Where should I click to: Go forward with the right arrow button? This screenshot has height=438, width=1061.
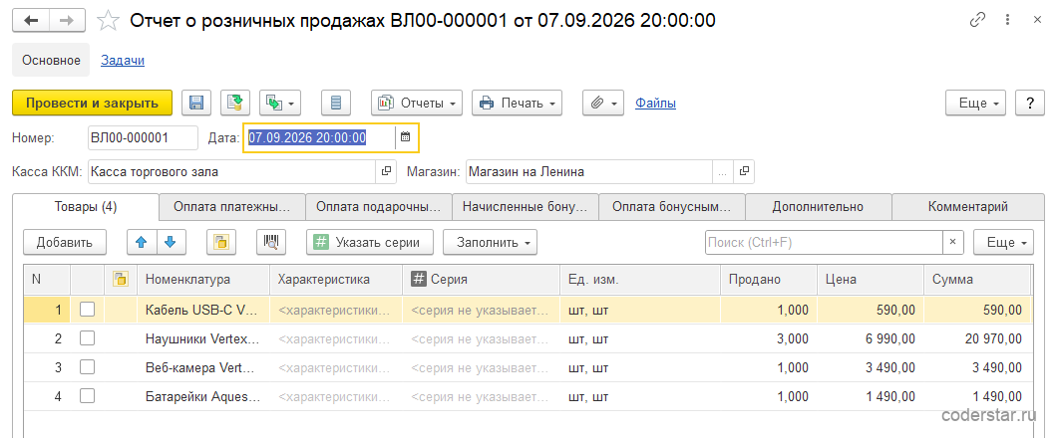67,20
